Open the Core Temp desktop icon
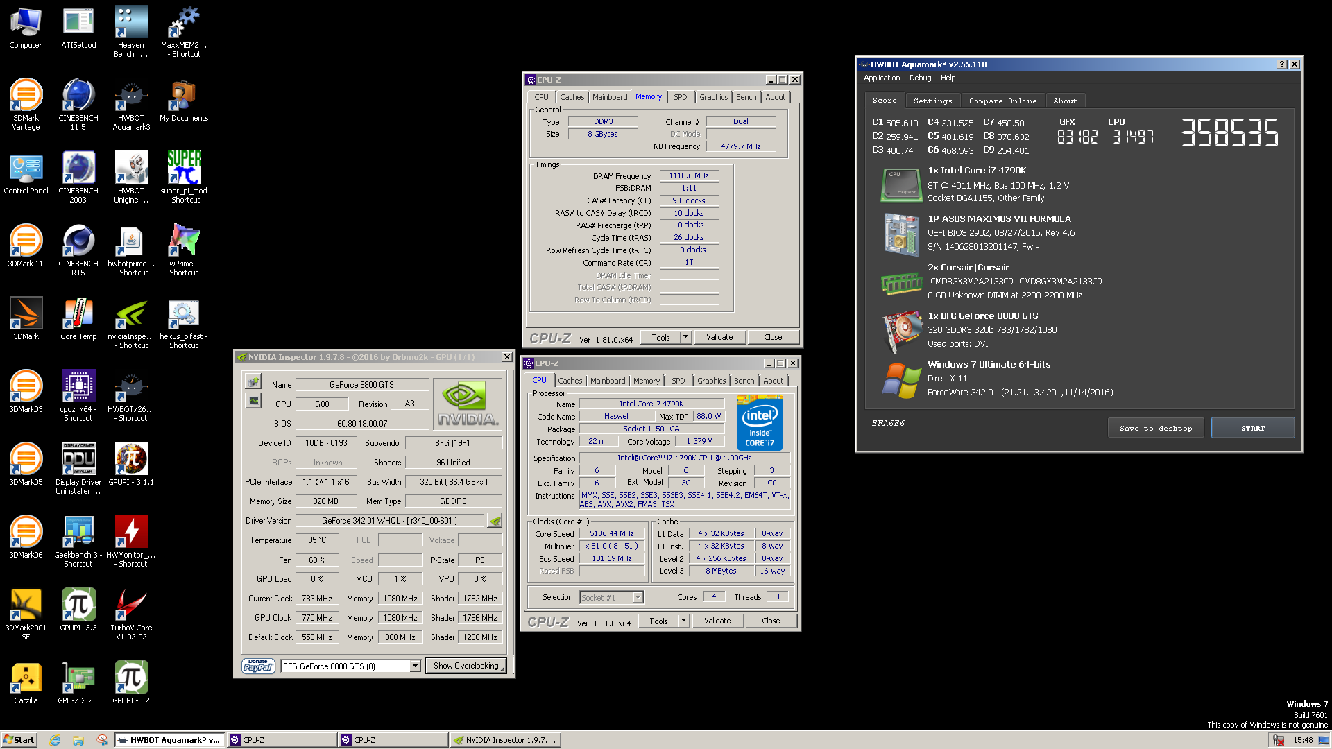Screen dimensions: 1332x749 point(78,319)
